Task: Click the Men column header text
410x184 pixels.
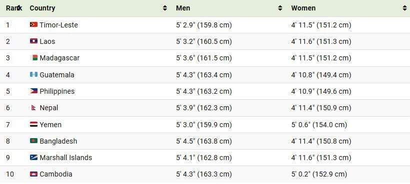Action: [x=183, y=8]
